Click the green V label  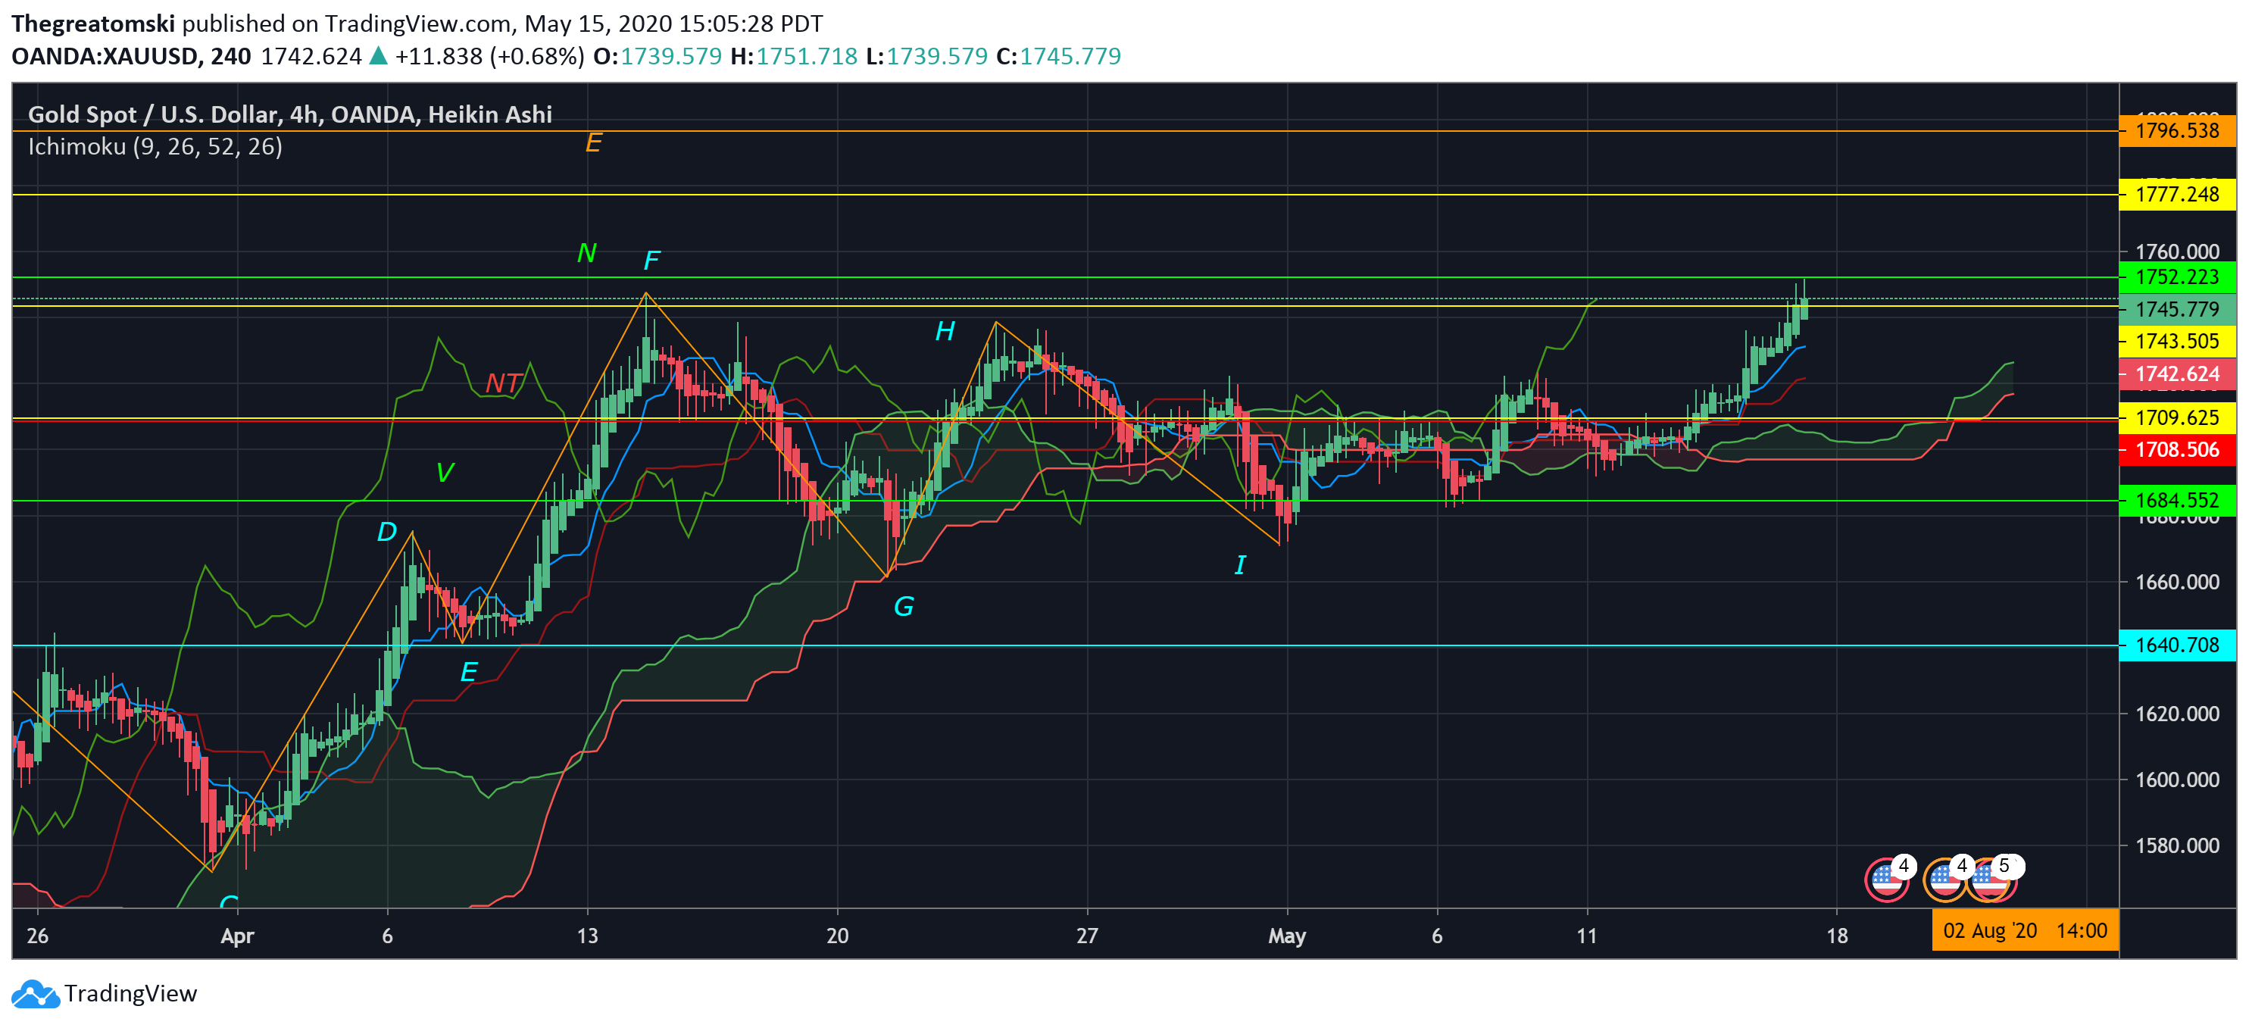[445, 473]
